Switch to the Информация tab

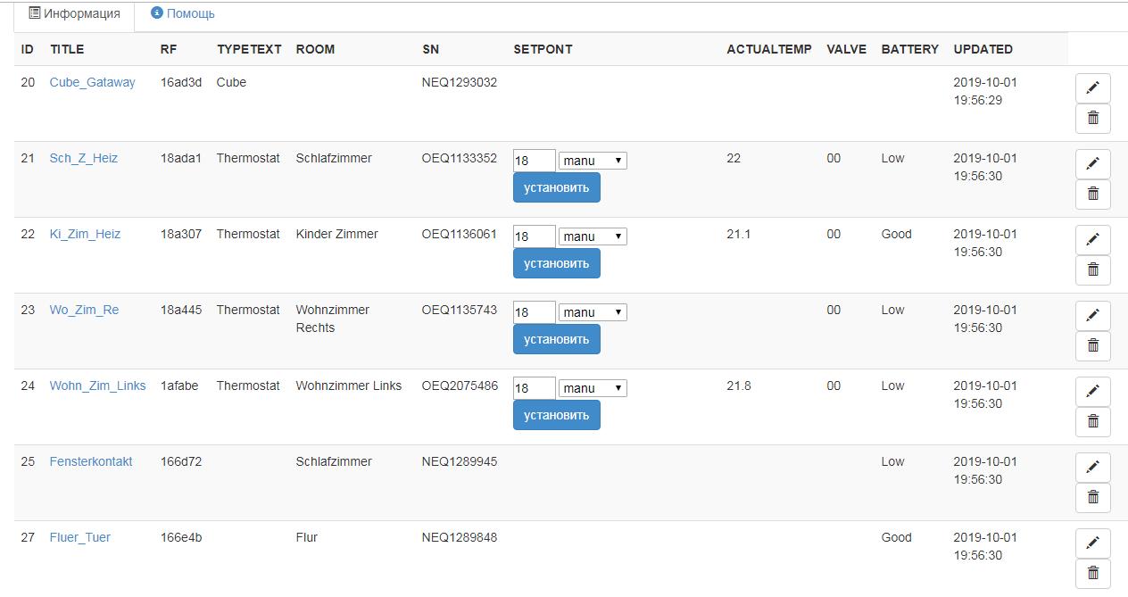click(x=74, y=14)
